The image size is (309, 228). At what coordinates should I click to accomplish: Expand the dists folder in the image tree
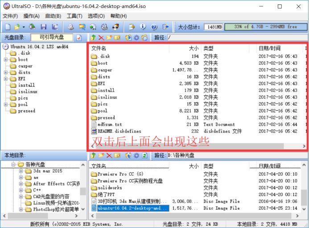coord(6,72)
